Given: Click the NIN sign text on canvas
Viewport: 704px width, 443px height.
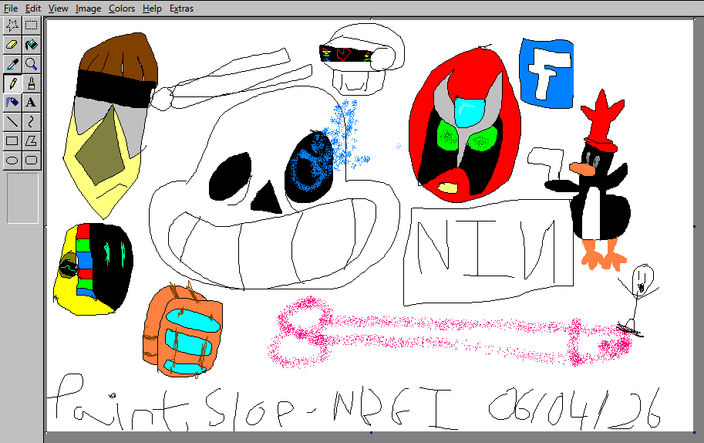Looking at the screenshot, I should pyautogui.click(x=487, y=251).
